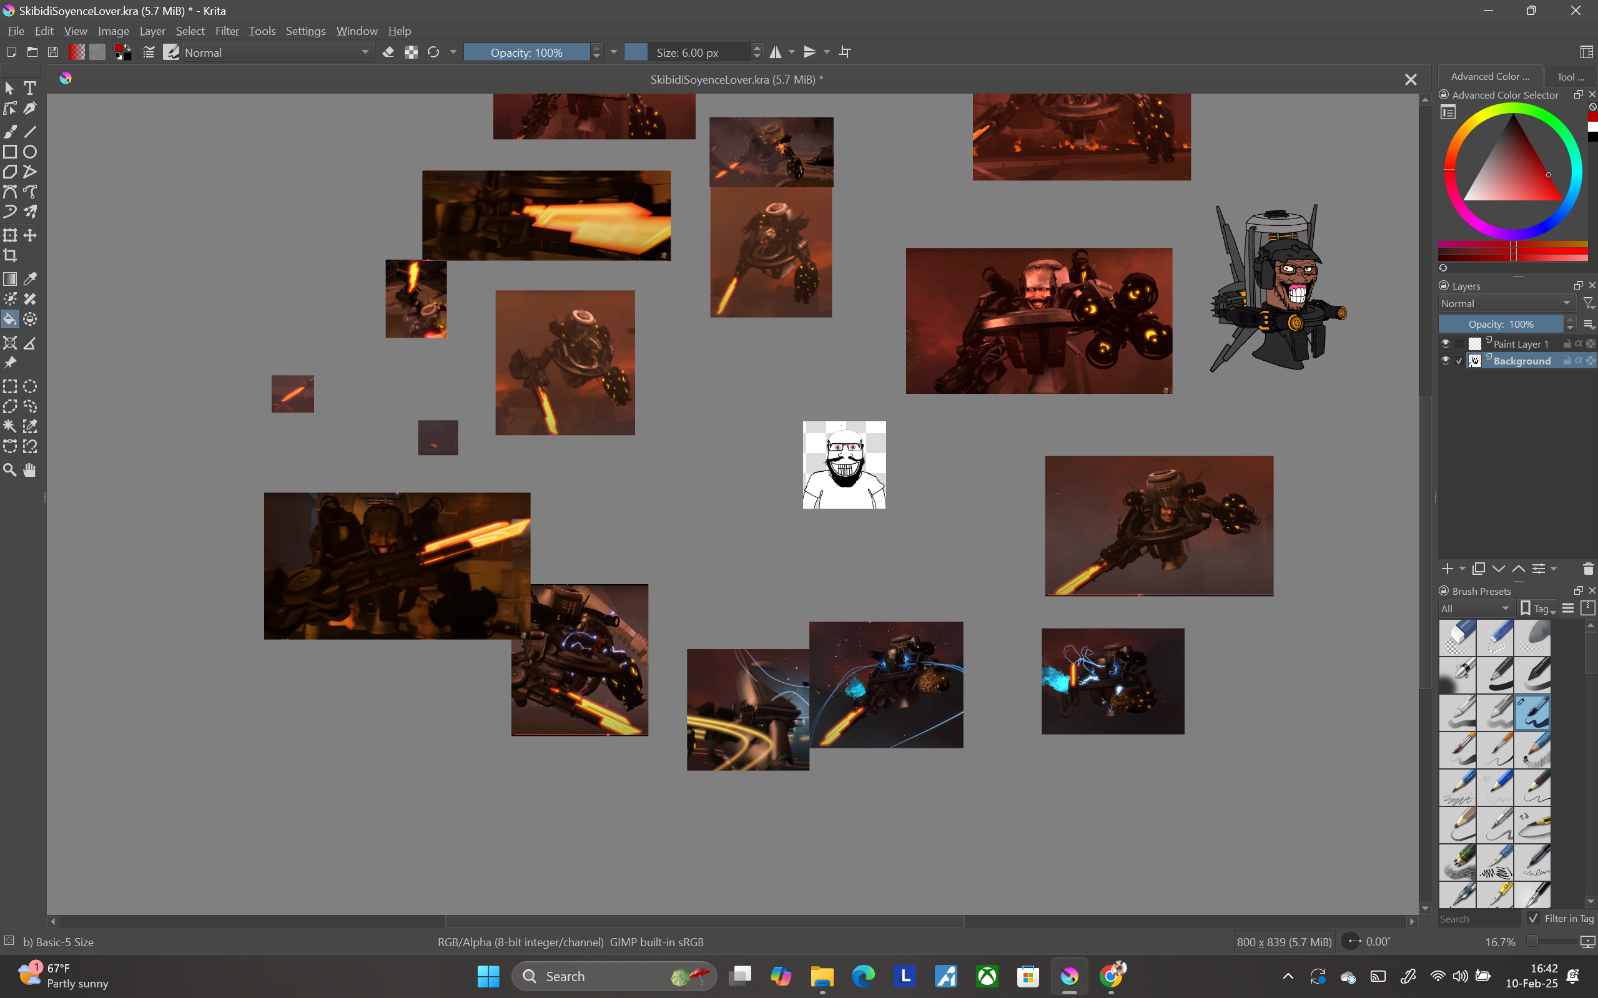
Task: Select the Zoom tool
Action: point(10,470)
